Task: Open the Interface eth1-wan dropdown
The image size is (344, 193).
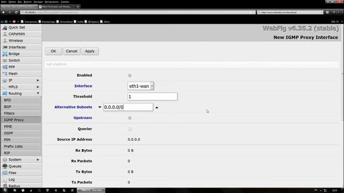Action: point(141,86)
